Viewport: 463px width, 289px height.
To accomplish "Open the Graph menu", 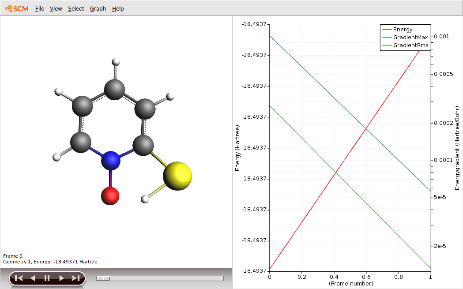I will 98,9.
